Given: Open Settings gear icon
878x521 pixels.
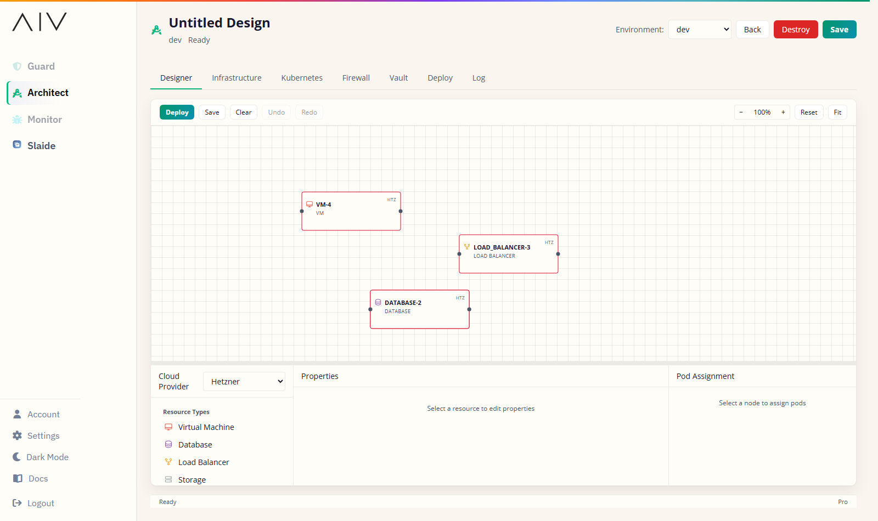Looking at the screenshot, I should click(x=17, y=435).
